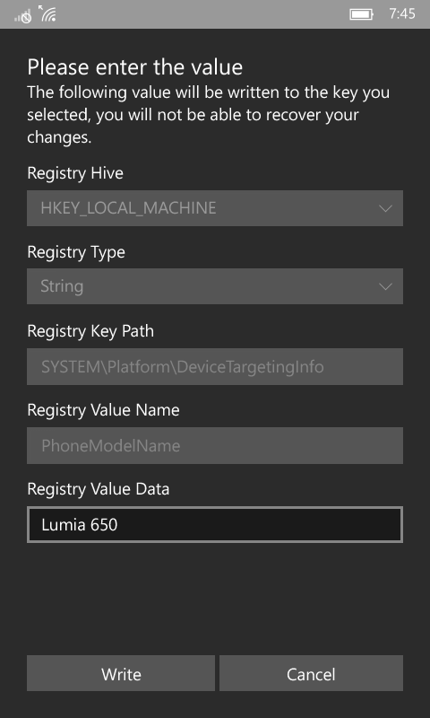Focus the Lumia 650 value data field
Image resolution: width=430 pixels, height=718 pixels.
coord(215,524)
